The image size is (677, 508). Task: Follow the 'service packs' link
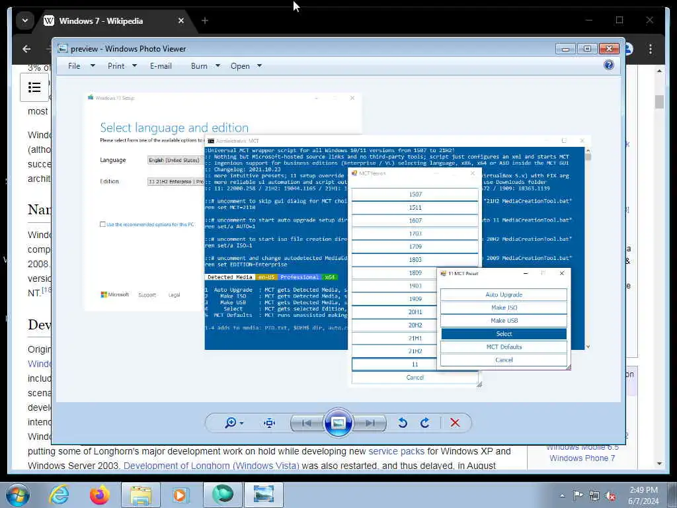click(397, 451)
